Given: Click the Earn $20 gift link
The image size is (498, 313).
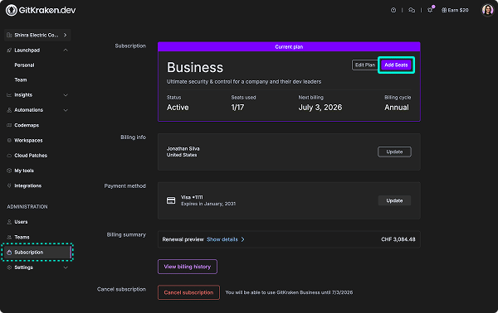Looking at the screenshot, I should [455, 10].
